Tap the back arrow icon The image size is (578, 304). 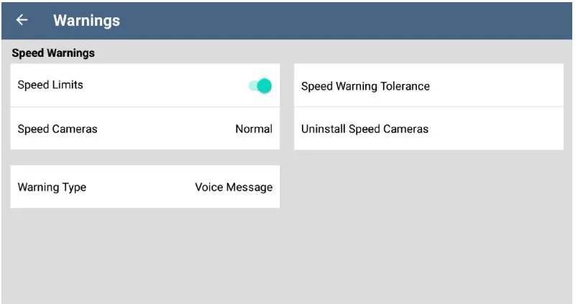tap(22, 20)
